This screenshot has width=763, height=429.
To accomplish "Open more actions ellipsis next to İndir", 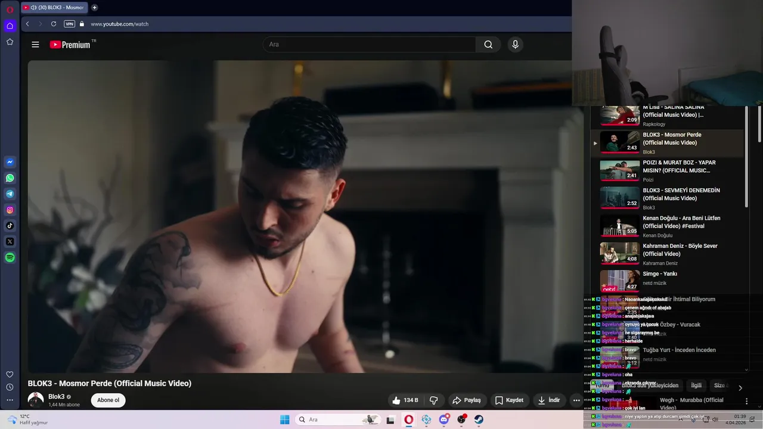I will 576,400.
